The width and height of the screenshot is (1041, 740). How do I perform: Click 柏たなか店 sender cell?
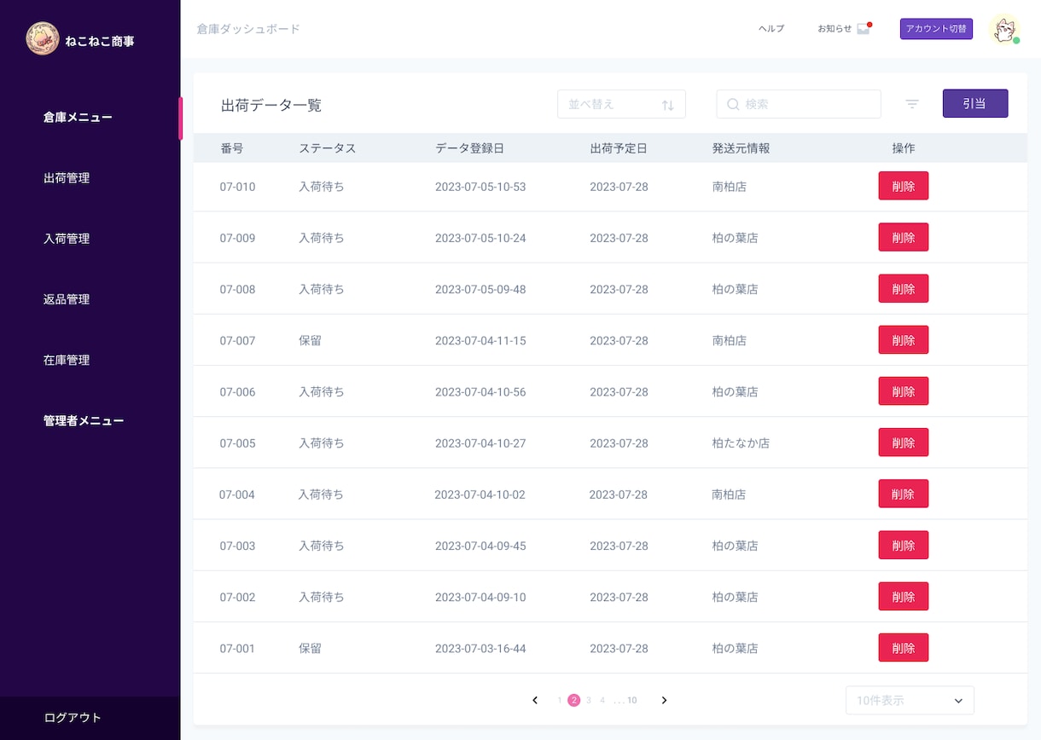(x=741, y=443)
